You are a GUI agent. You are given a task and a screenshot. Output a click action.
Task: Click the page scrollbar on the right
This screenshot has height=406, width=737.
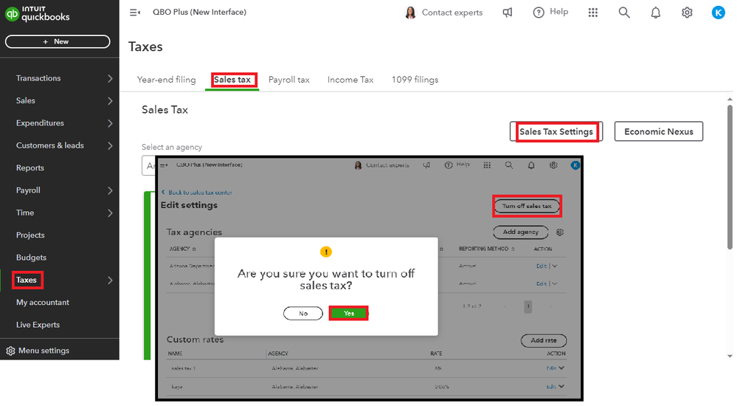tap(730, 176)
